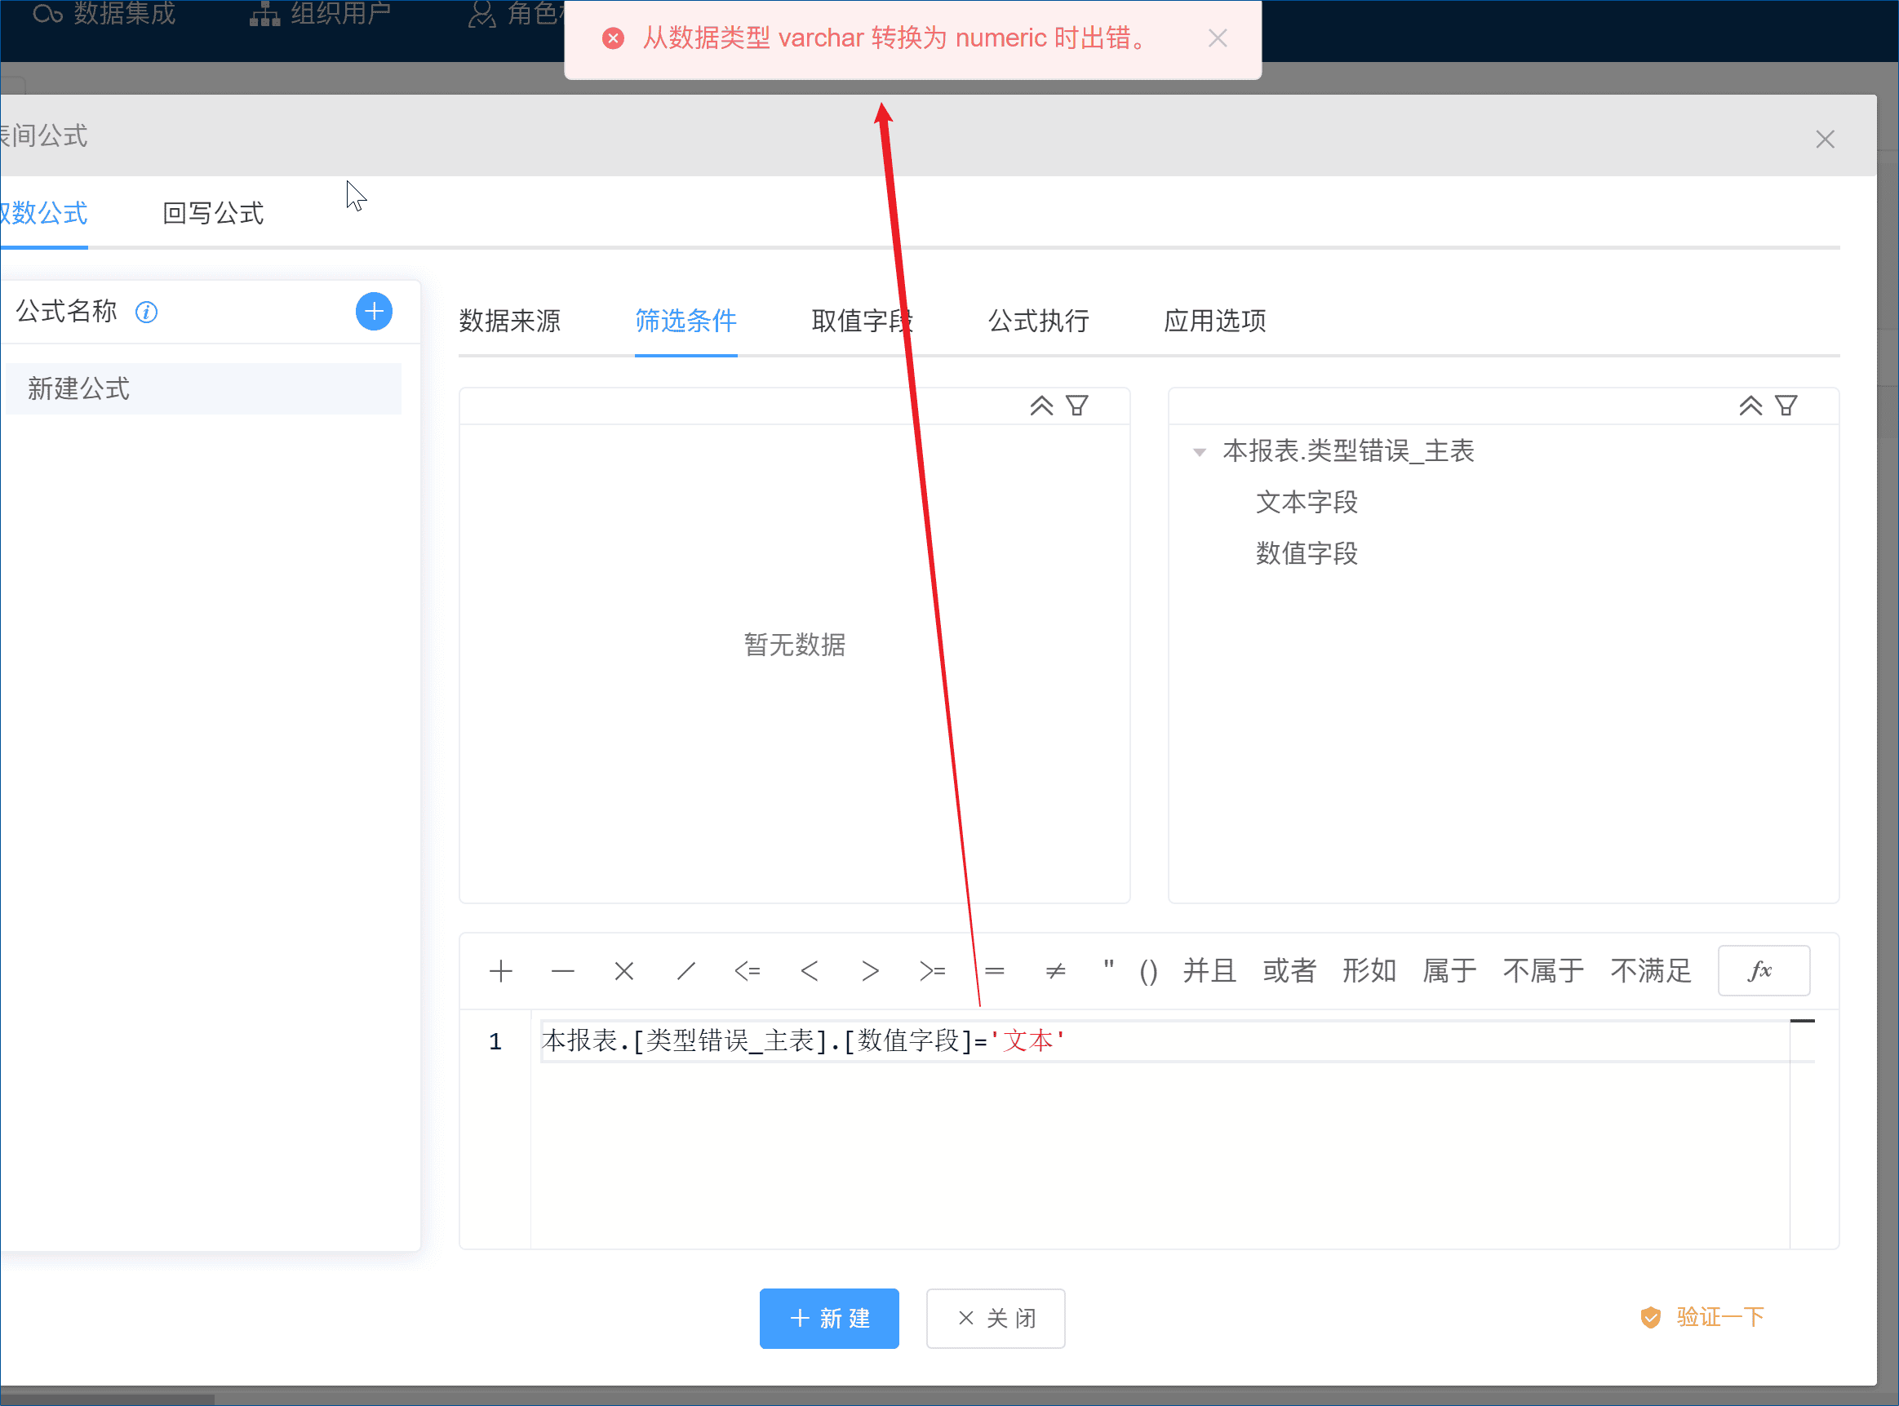Select the 数值字段 field

(x=1307, y=553)
